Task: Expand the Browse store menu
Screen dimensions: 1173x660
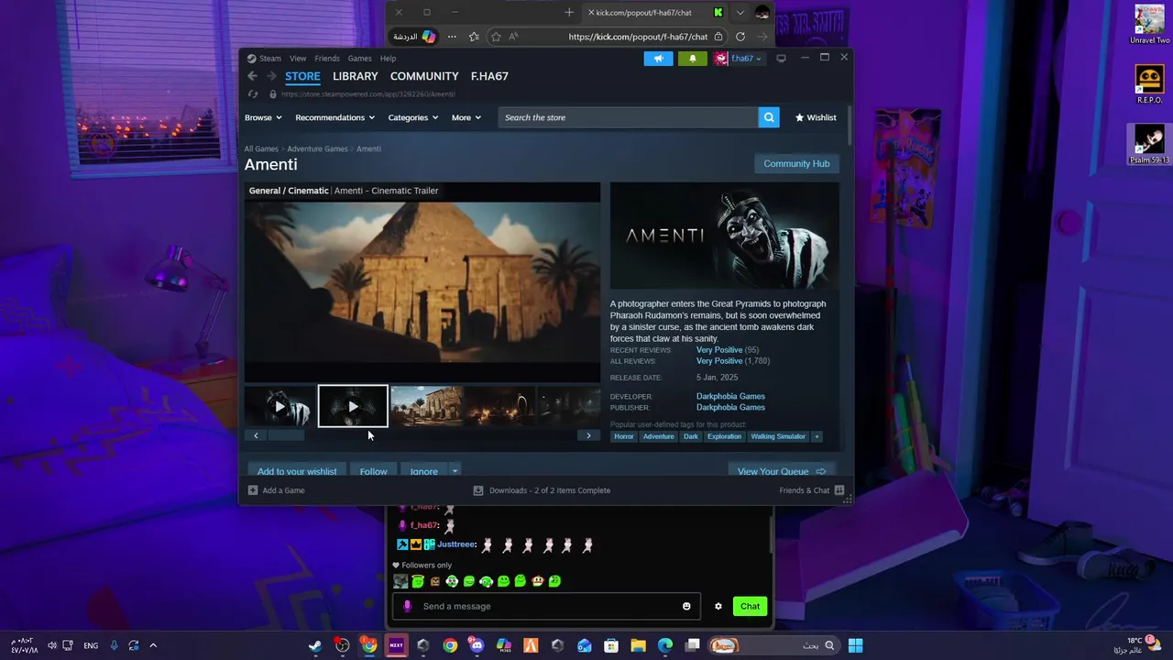Action: tap(262, 117)
